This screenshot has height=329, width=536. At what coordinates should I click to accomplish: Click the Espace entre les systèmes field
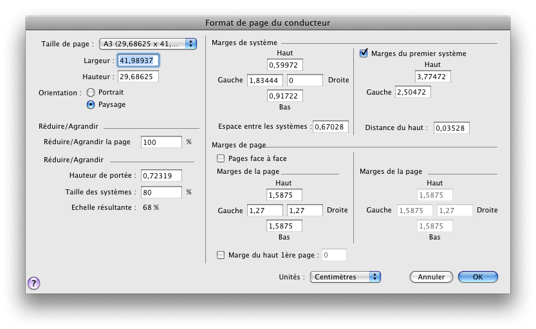331,127
